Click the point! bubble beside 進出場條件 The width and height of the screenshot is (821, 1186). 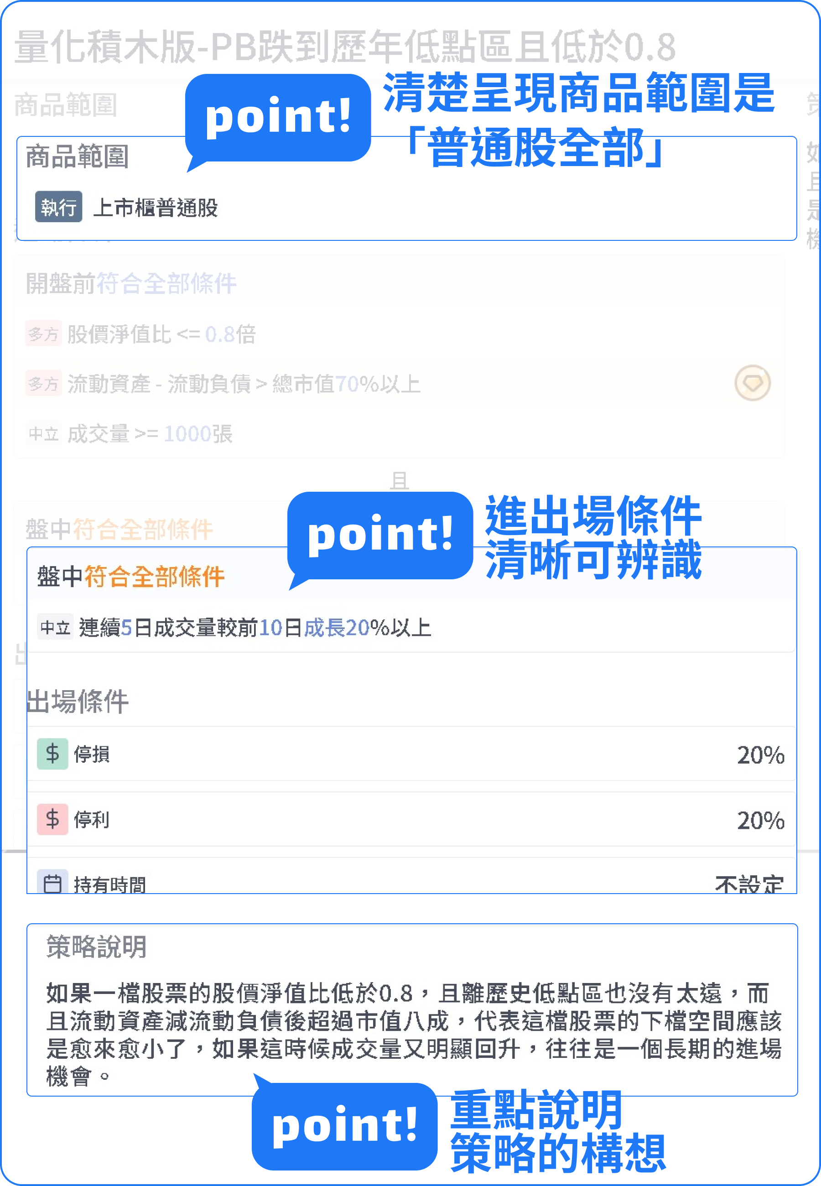[x=379, y=536]
